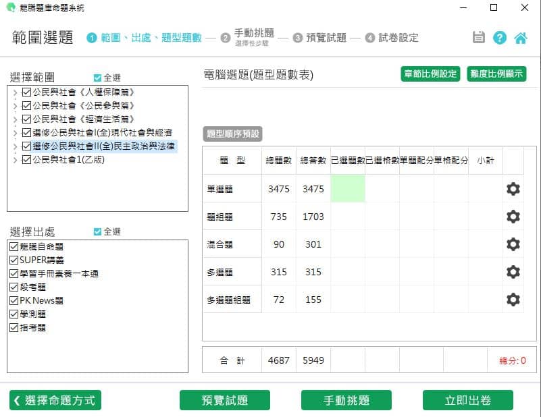Click 已選題數 cell in 題組題 row
541x417 pixels.
pos(348,217)
